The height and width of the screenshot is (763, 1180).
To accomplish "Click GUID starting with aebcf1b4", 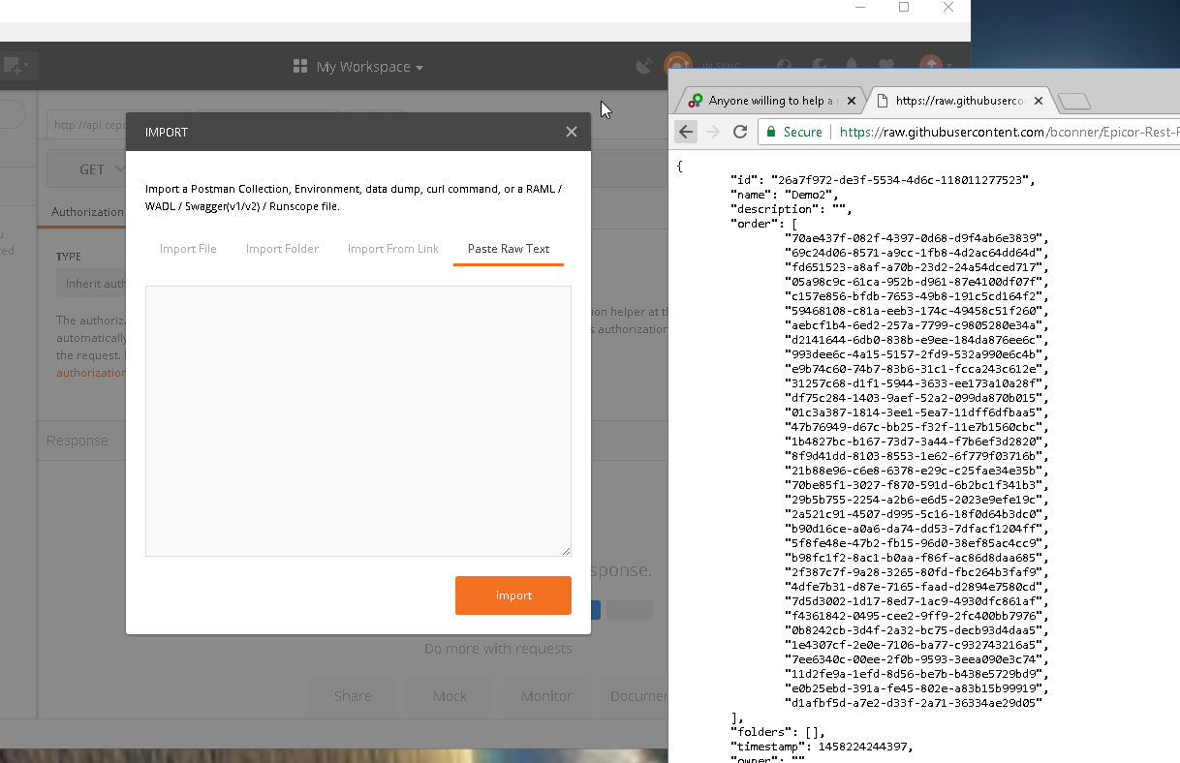I will point(916,325).
